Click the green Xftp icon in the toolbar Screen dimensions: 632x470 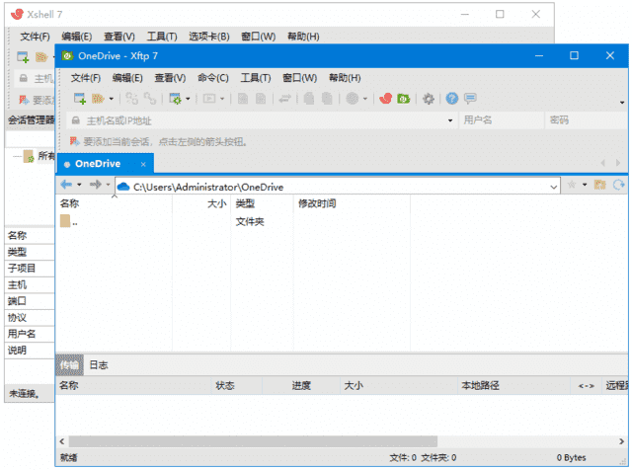coord(404,99)
